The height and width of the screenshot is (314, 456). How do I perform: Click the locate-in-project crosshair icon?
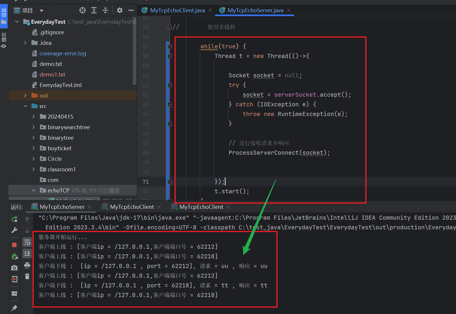[83, 11]
